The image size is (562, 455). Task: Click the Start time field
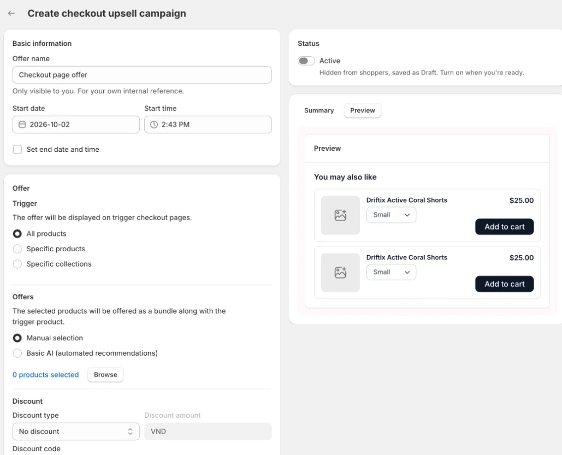[x=208, y=125]
